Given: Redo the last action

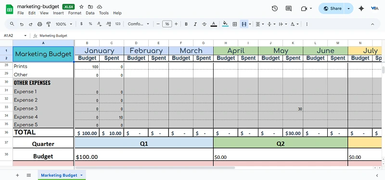Looking at the screenshot, I should click(x=30, y=24).
